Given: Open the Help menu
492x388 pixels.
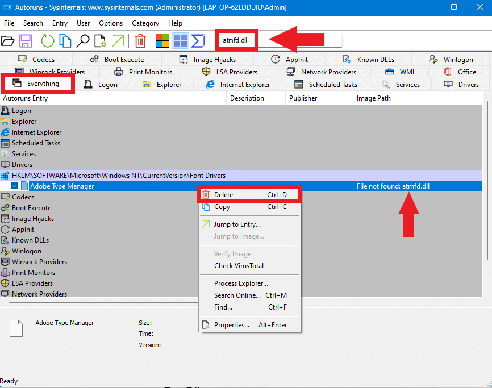Looking at the screenshot, I should 175,23.
